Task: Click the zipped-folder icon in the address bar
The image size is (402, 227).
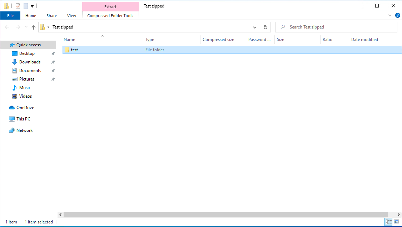Action: coord(43,27)
